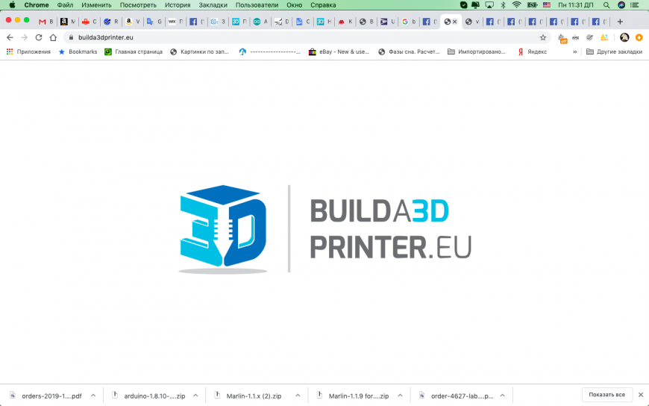Image resolution: width=649 pixels, height=406 pixels.
Task: Expand hidden bookmarks with double chevron
Action: [574, 51]
